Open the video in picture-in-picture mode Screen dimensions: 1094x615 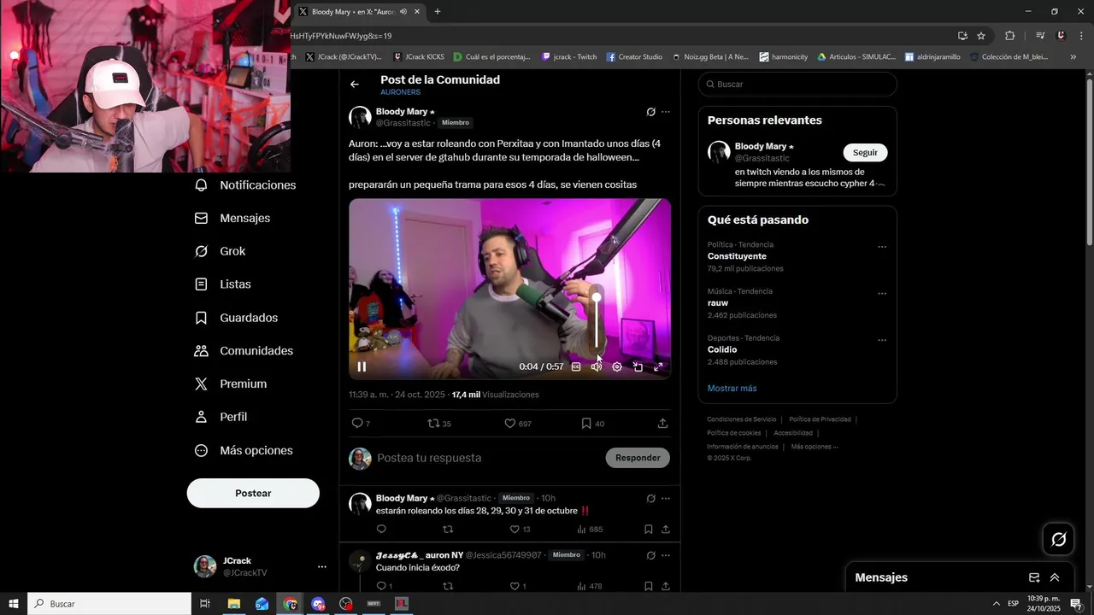(x=638, y=366)
